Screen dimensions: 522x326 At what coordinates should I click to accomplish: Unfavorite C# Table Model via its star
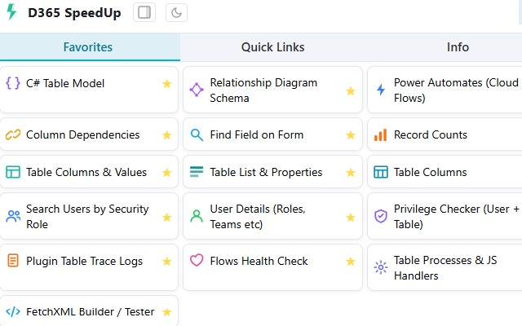166,83
